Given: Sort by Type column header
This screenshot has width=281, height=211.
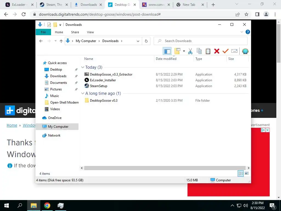Looking at the screenshot, I should 199,59.
